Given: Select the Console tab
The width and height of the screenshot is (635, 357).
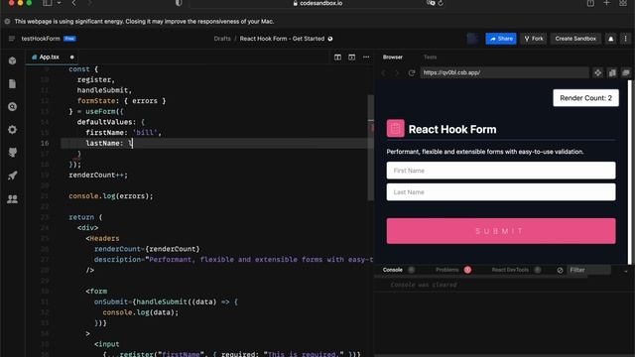Looking at the screenshot, I should coord(393,270).
